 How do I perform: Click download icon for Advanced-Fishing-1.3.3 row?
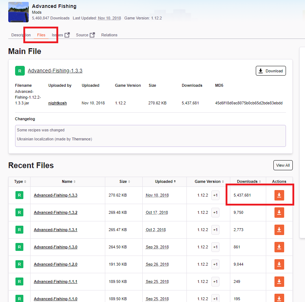[x=279, y=195]
